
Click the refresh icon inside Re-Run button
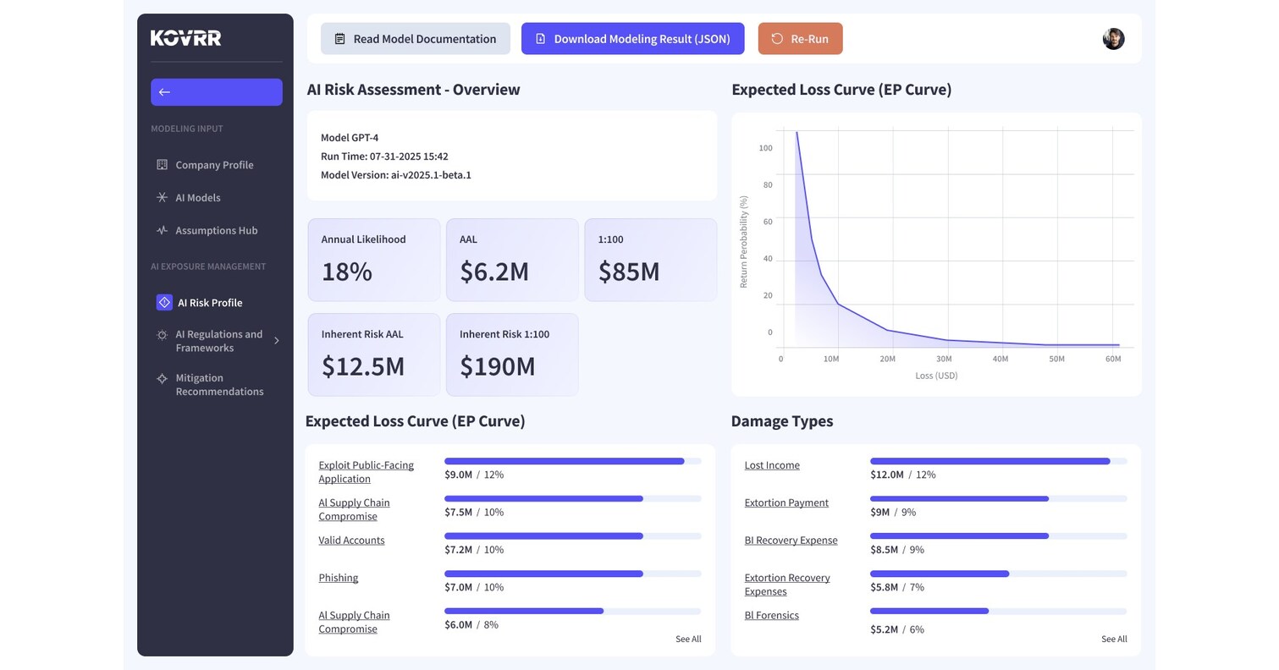[778, 38]
